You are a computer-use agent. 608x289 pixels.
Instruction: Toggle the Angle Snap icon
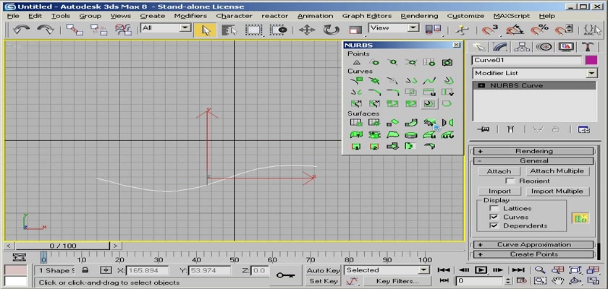(515, 30)
